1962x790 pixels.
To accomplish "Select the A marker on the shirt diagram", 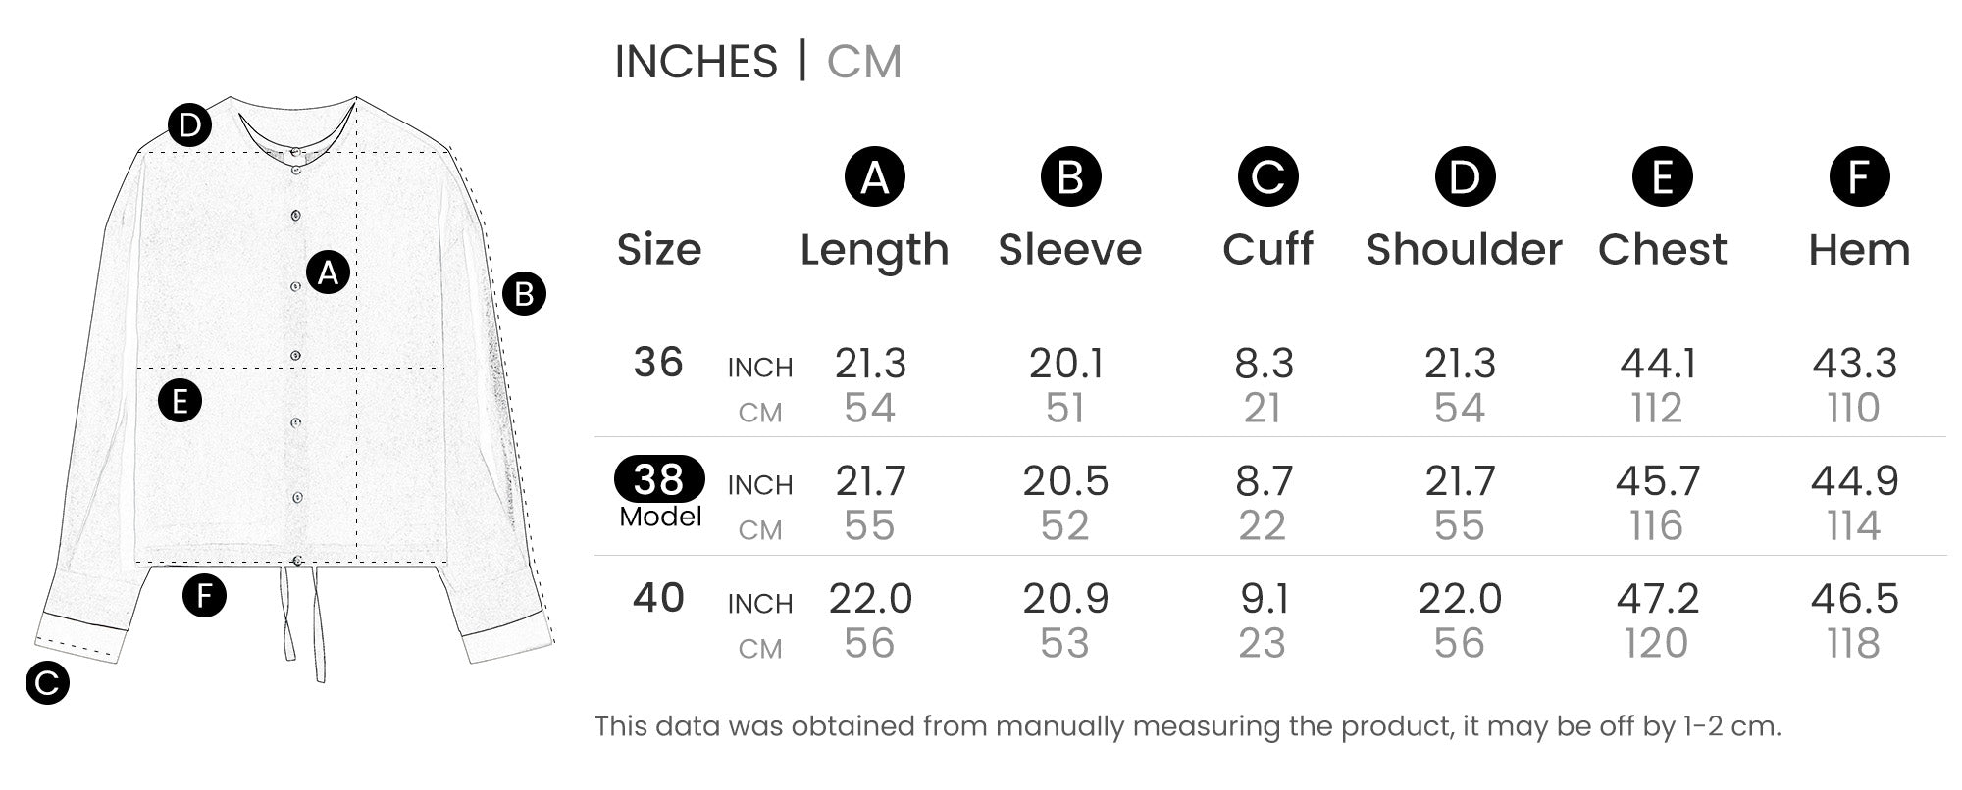I will coord(328,272).
